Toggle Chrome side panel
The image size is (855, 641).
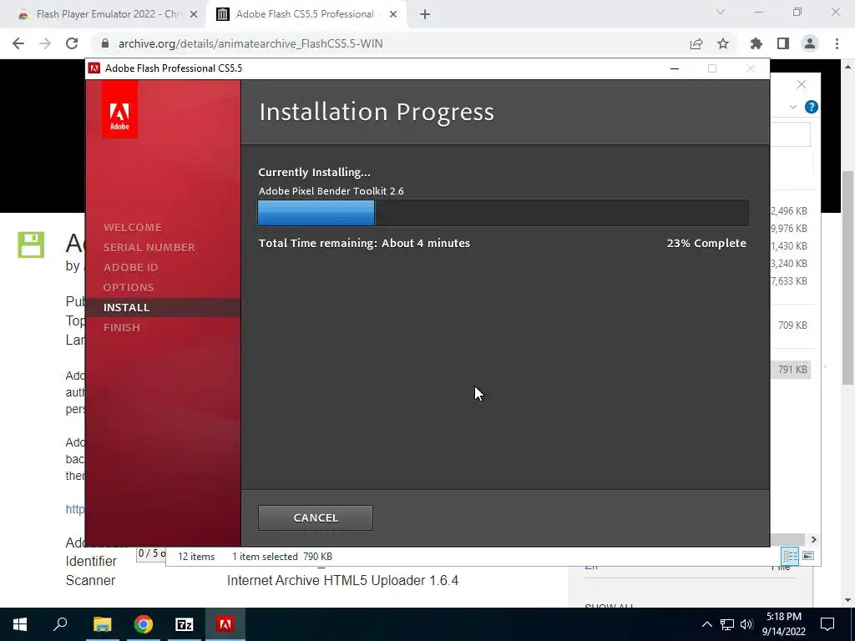(783, 43)
